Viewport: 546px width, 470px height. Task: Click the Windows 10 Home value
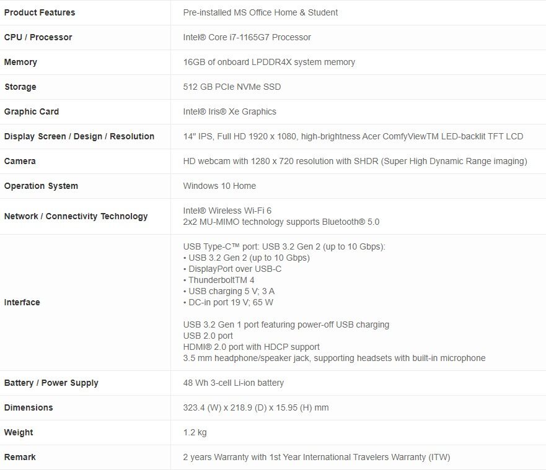pos(219,186)
